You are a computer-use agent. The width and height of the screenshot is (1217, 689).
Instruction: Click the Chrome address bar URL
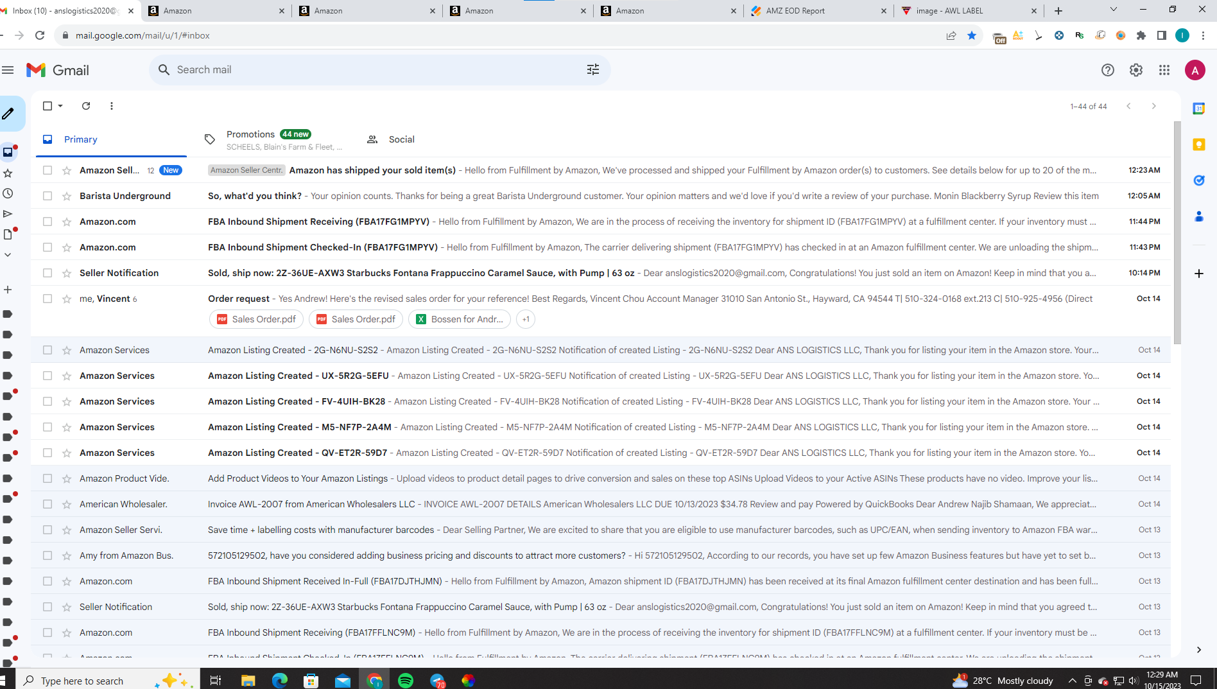142,35
